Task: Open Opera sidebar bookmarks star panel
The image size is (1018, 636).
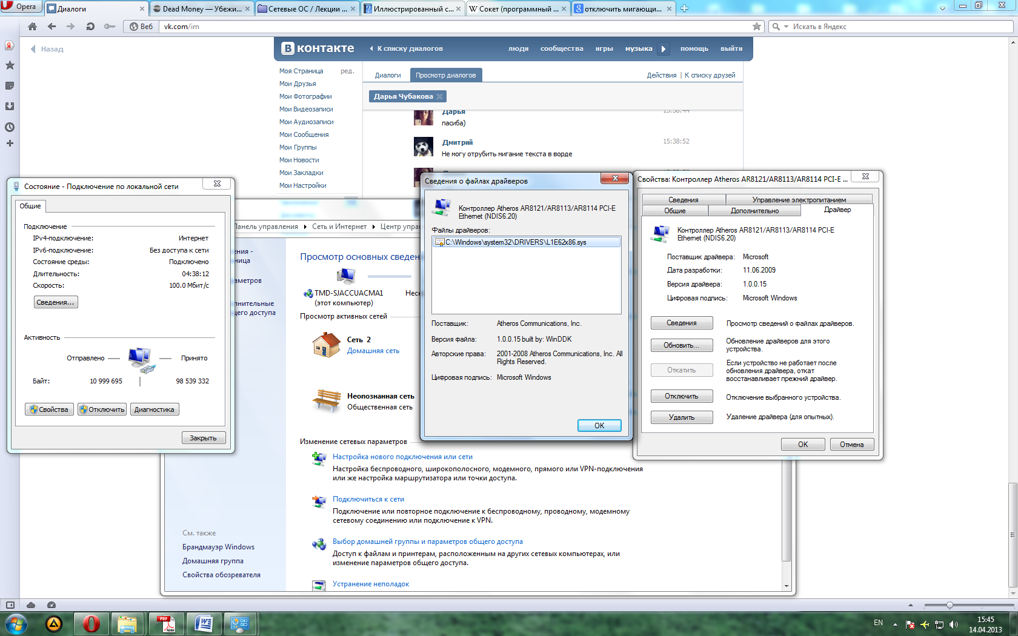Action: (x=10, y=65)
